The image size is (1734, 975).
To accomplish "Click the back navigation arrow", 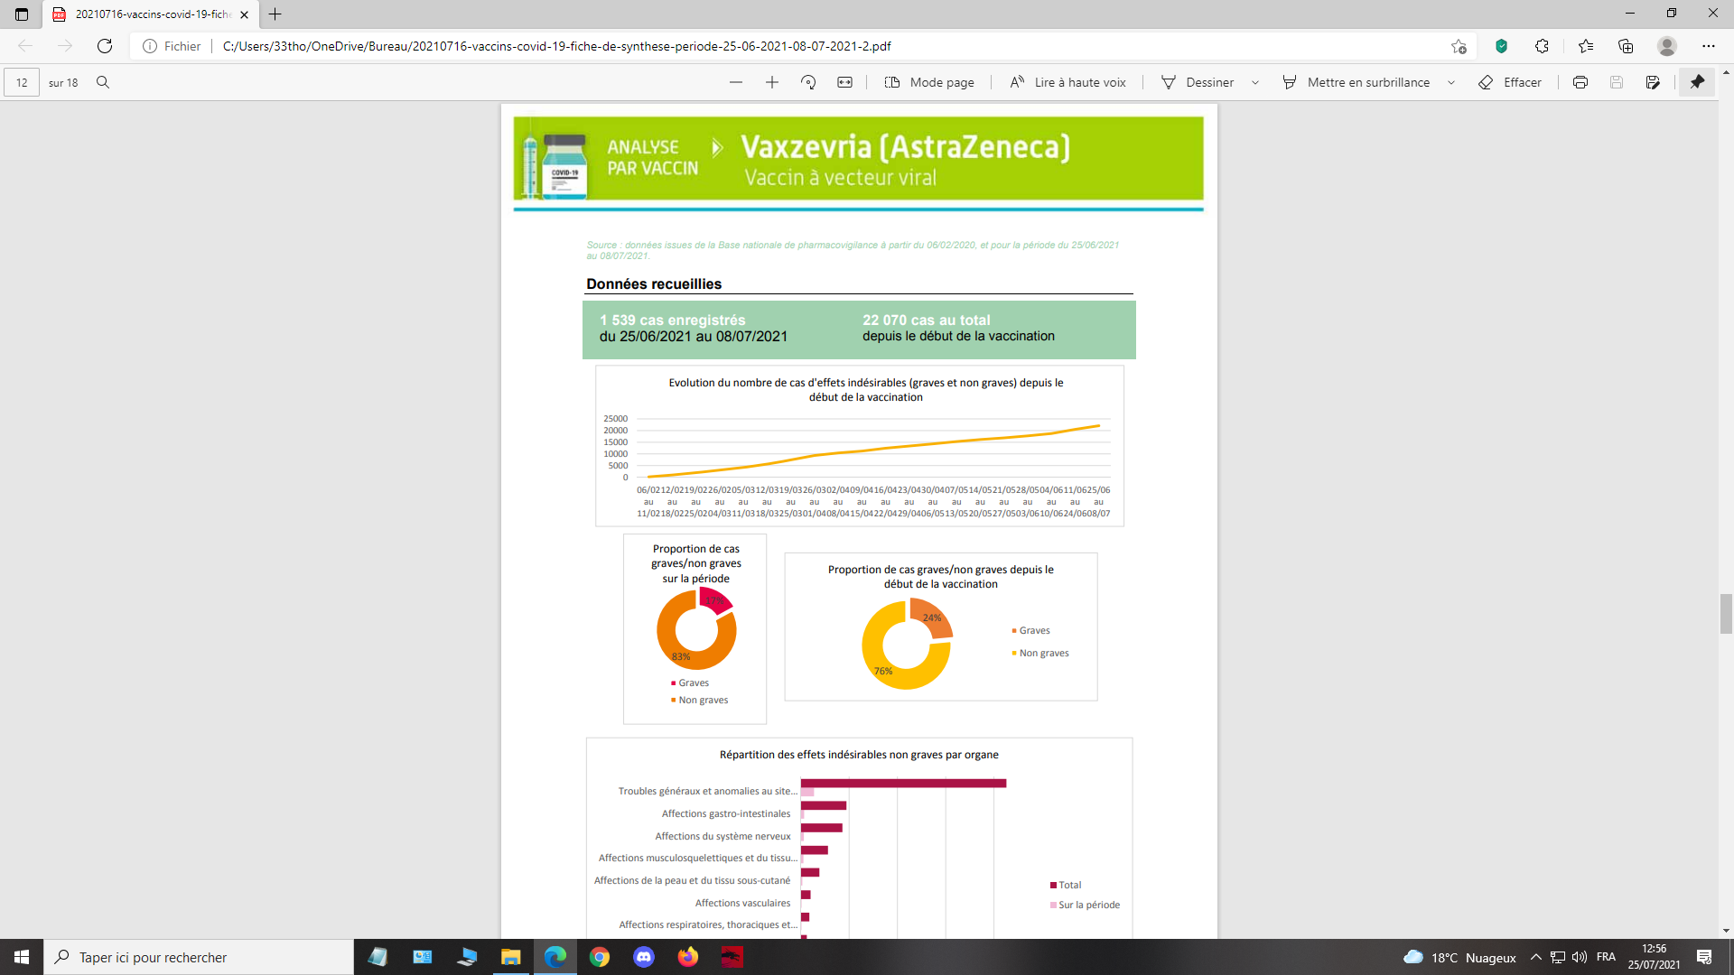I will pos(25,46).
